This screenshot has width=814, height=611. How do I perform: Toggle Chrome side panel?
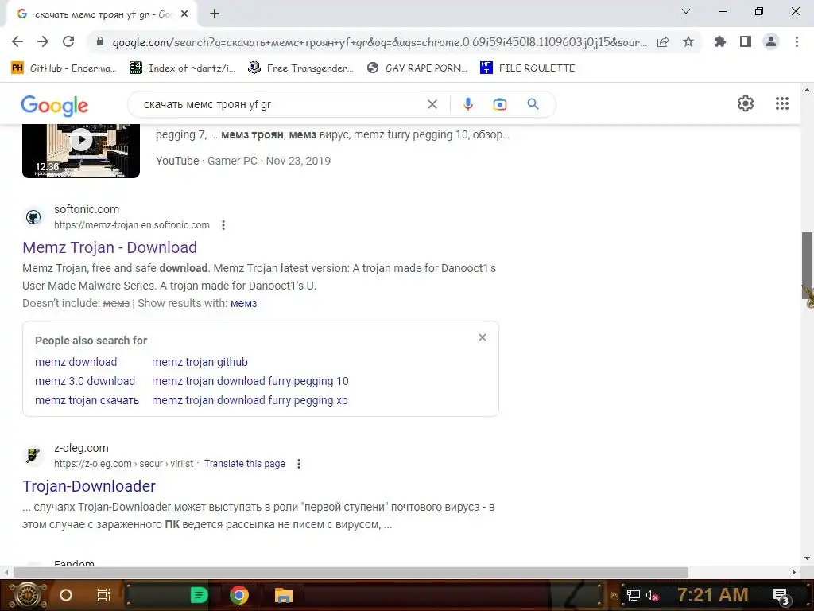[x=746, y=41]
